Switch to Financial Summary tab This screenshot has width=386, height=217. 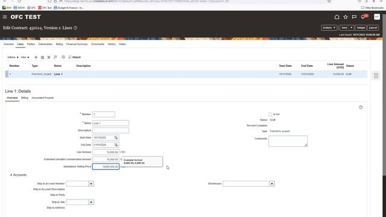[x=77, y=44]
